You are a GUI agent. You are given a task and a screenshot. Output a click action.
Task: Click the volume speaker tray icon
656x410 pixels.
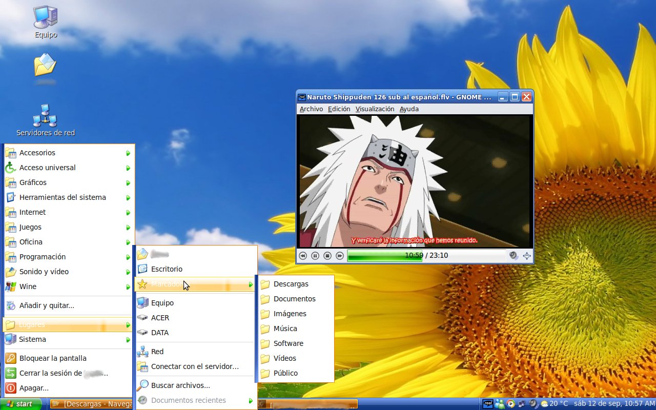point(533,404)
